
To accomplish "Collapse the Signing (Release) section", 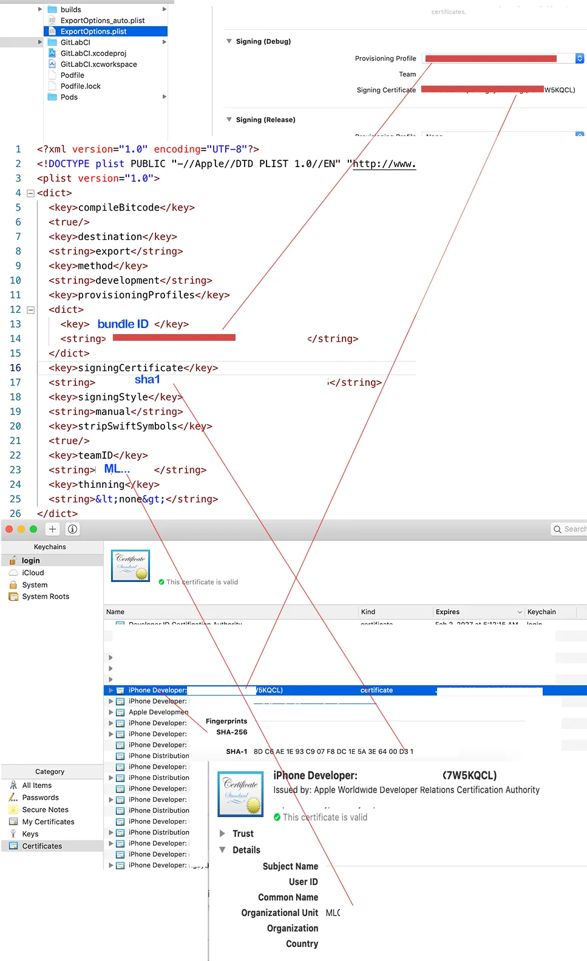I will click(229, 120).
